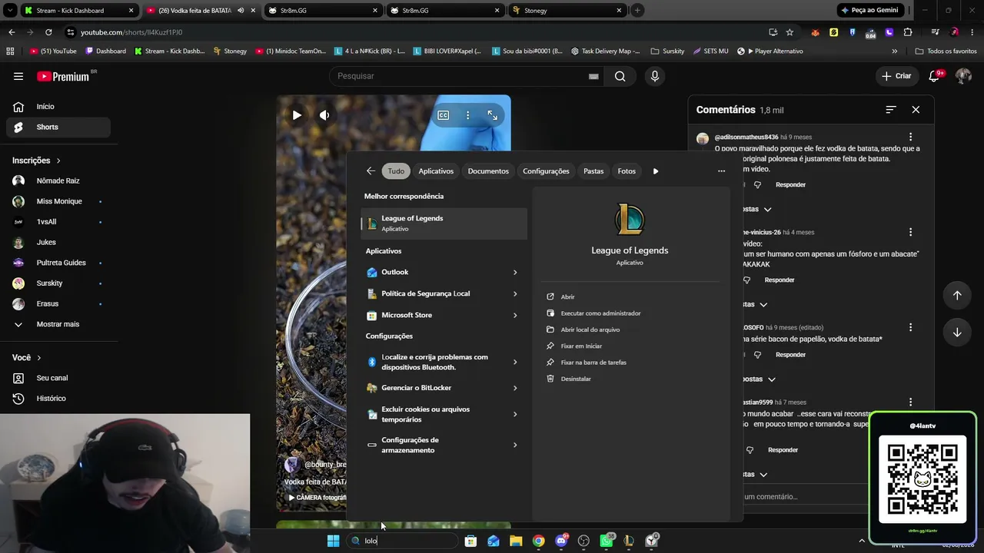Viewport: 984px width, 553px height.
Task: Choose Fixar em Iniciar
Action: click(581, 346)
